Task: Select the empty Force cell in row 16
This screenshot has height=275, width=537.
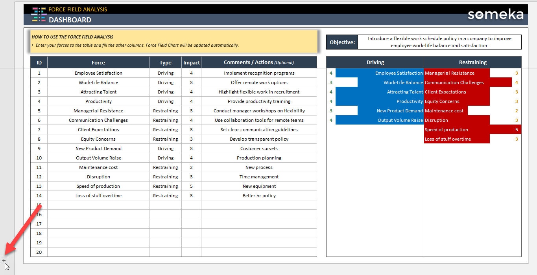Action: point(98,214)
